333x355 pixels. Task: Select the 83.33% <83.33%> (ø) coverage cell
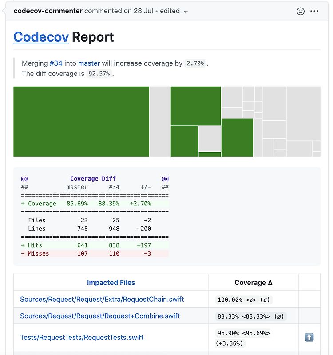[x=251, y=316]
